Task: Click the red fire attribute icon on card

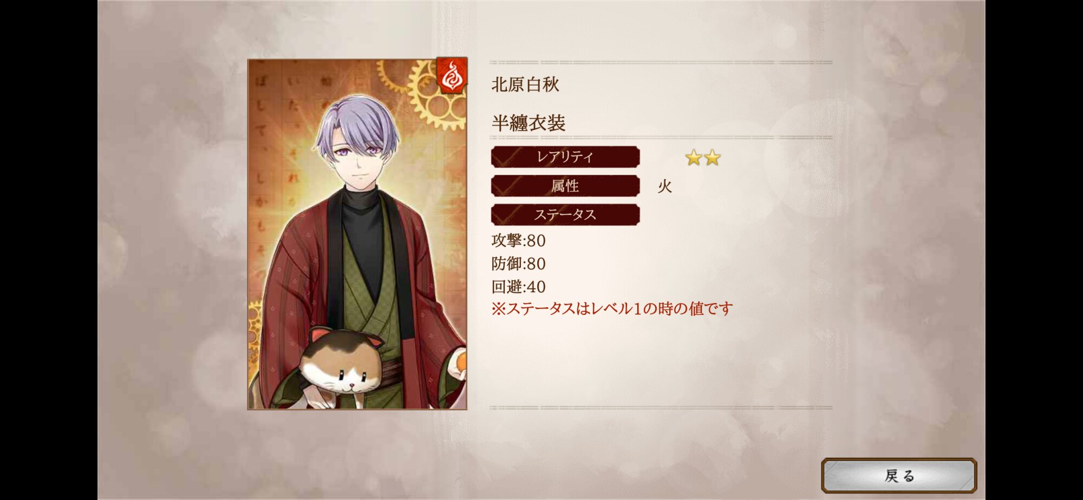Action: pos(452,76)
